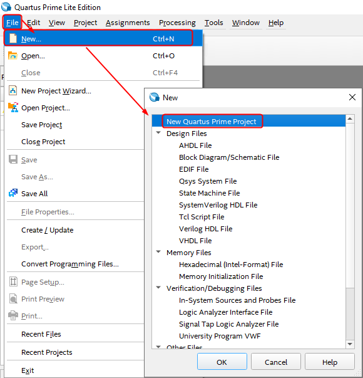Collapse the Memory Files category
This screenshot has width=363, height=378.
tap(158, 252)
